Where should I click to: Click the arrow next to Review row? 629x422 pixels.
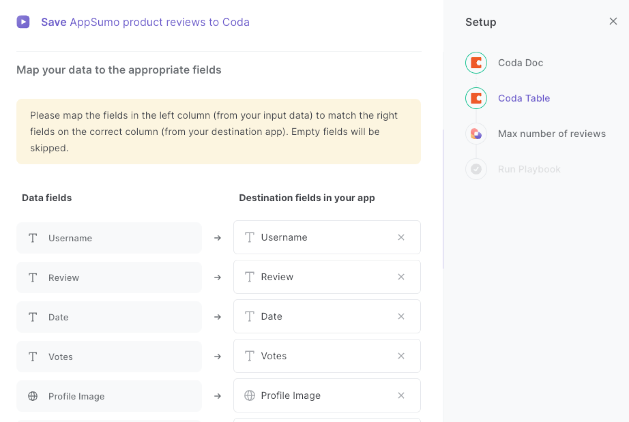coord(217,277)
